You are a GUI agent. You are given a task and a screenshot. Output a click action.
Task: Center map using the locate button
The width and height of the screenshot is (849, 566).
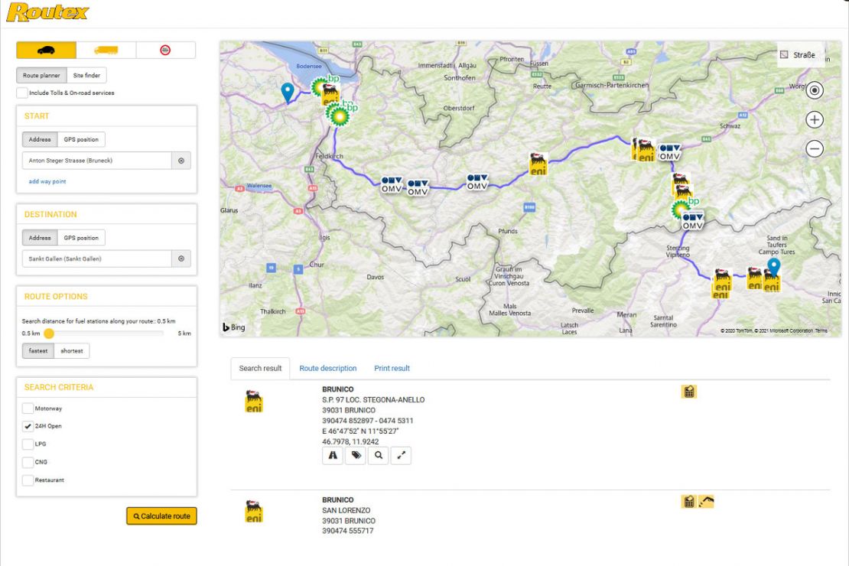tap(815, 90)
